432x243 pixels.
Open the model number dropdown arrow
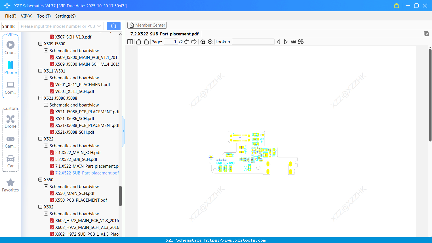[99, 26]
